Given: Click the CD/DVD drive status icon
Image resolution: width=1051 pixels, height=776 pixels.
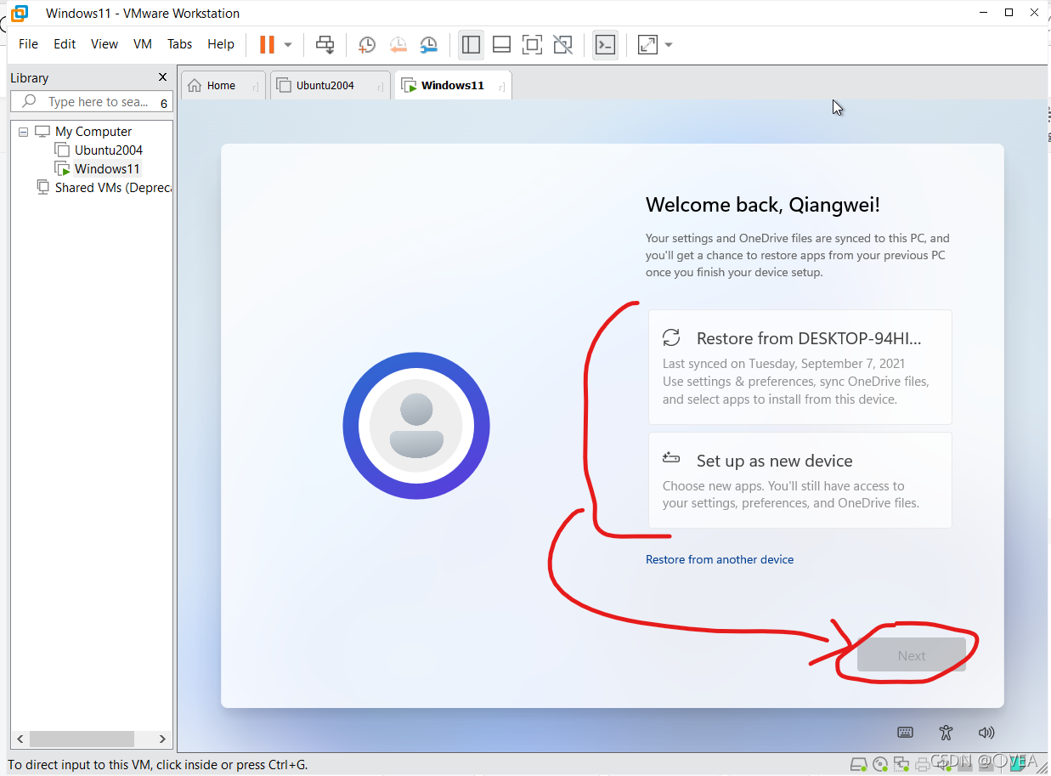Looking at the screenshot, I should (x=881, y=764).
